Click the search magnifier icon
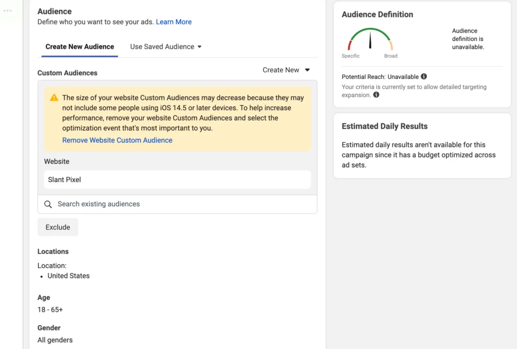Screen dimensions: 517x349 48,204
